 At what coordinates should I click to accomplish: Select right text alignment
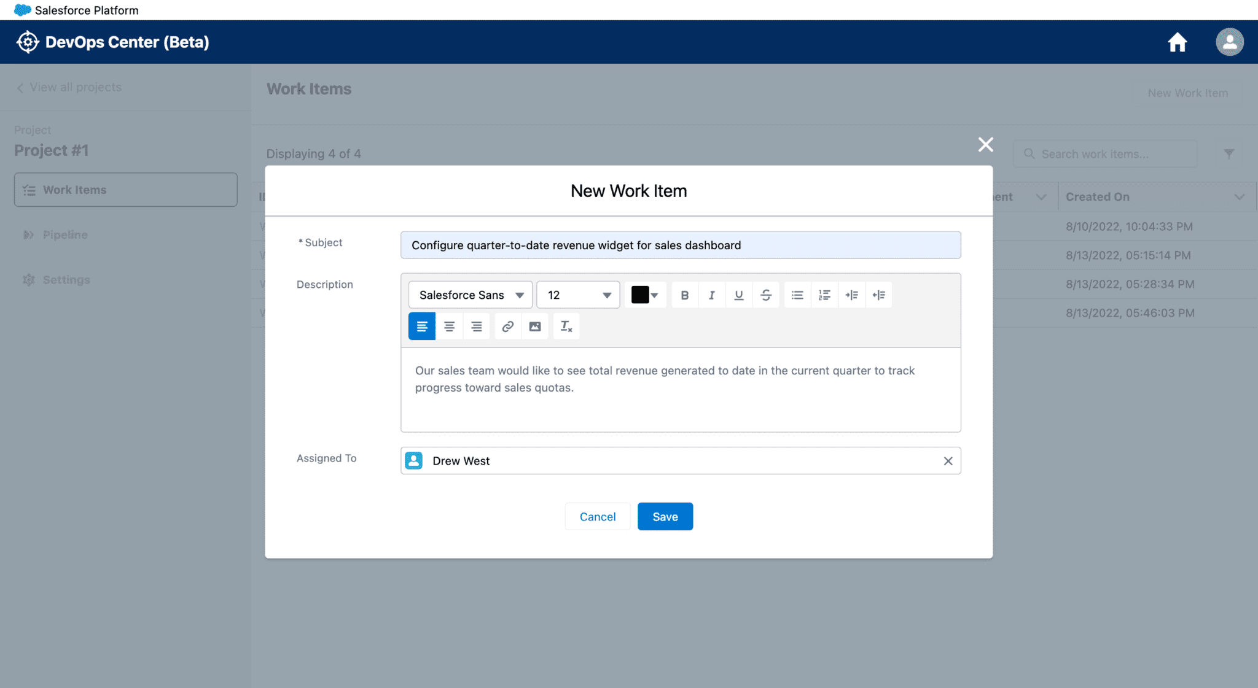coord(476,327)
